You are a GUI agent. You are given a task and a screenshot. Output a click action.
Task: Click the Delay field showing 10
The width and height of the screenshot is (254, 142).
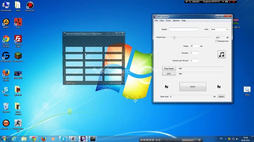194,46
